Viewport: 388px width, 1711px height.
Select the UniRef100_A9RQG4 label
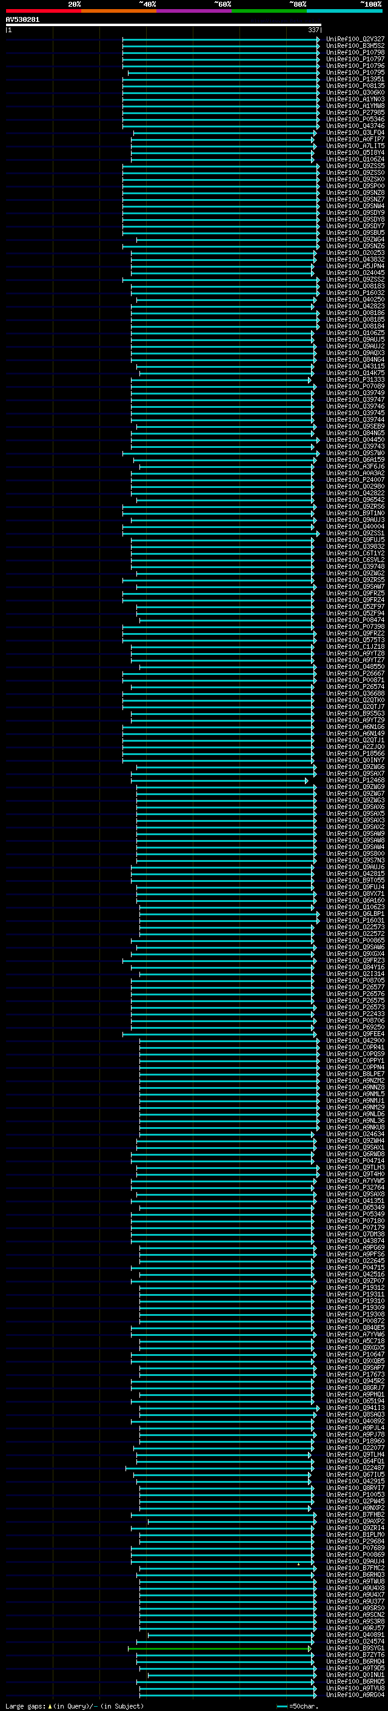[355, 1696]
